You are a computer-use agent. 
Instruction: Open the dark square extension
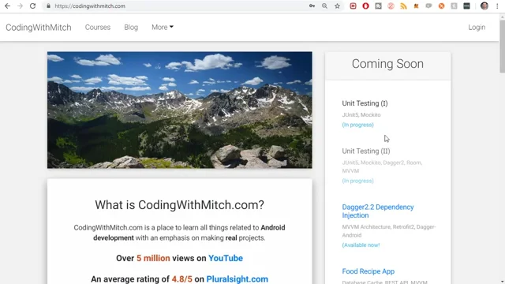point(466,6)
